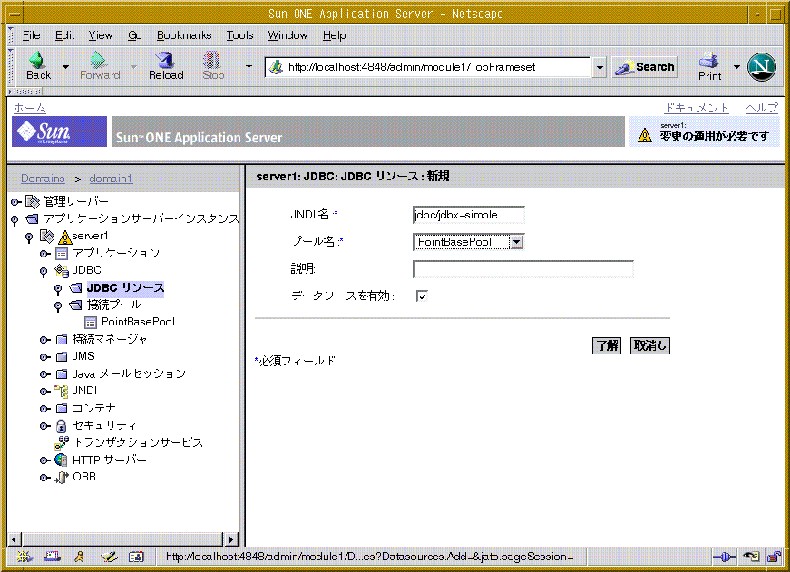The width and height of the screenshot is (790, 572).
Task: Open the Back button history dropdown
Action: (65, 66)
